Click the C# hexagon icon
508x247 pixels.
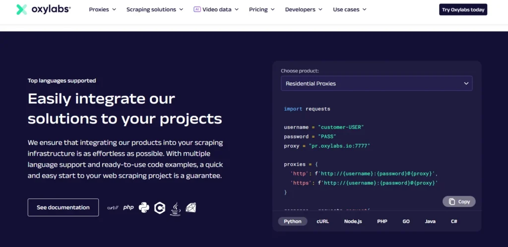(x=160, y=207)
